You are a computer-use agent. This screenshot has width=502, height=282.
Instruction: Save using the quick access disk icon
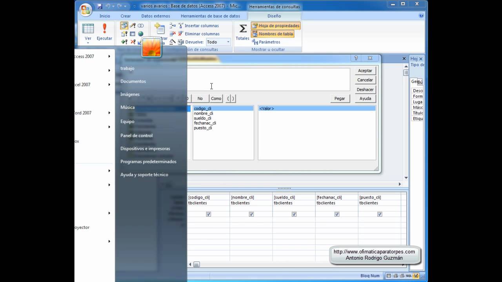coord(100,6)
